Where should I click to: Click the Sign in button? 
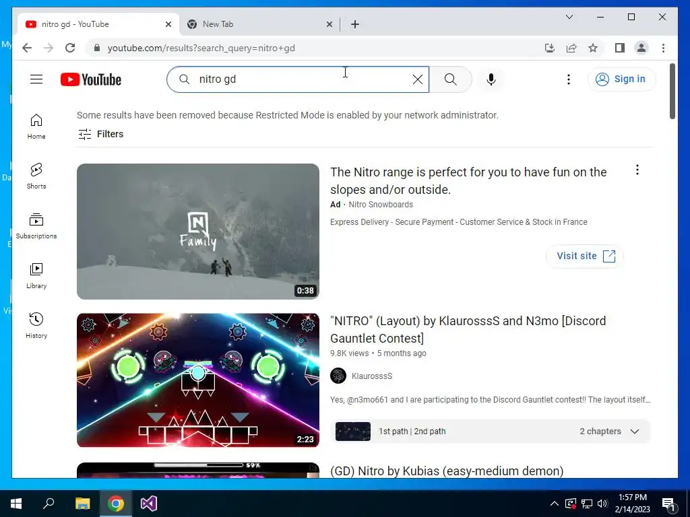pyautogui.click(x=621, y=79)
